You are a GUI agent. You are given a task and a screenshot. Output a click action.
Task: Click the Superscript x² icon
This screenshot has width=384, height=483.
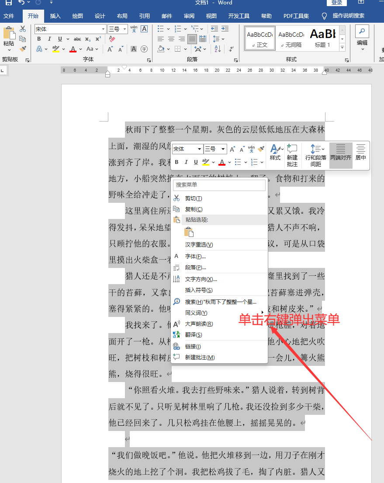98,38
